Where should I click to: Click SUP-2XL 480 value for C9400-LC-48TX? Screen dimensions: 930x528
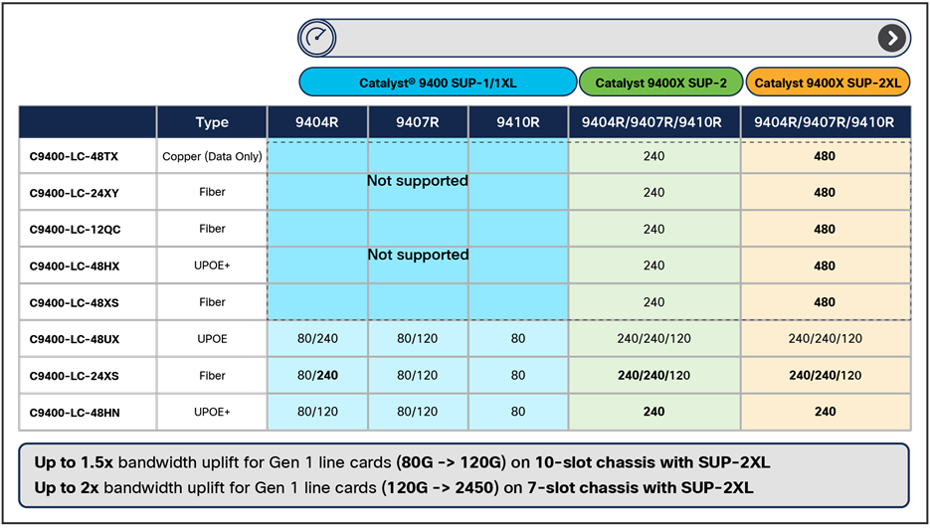825,156
